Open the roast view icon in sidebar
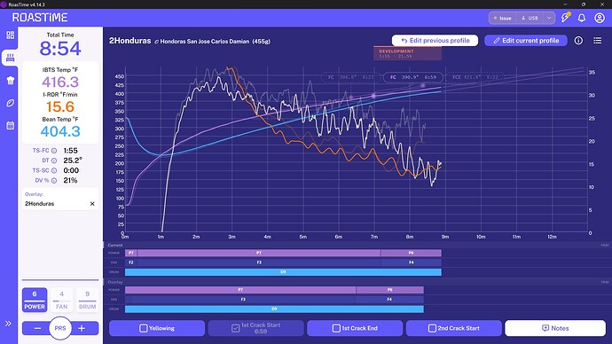Viewport: 612px width, 344px height. tap(10, 59)
